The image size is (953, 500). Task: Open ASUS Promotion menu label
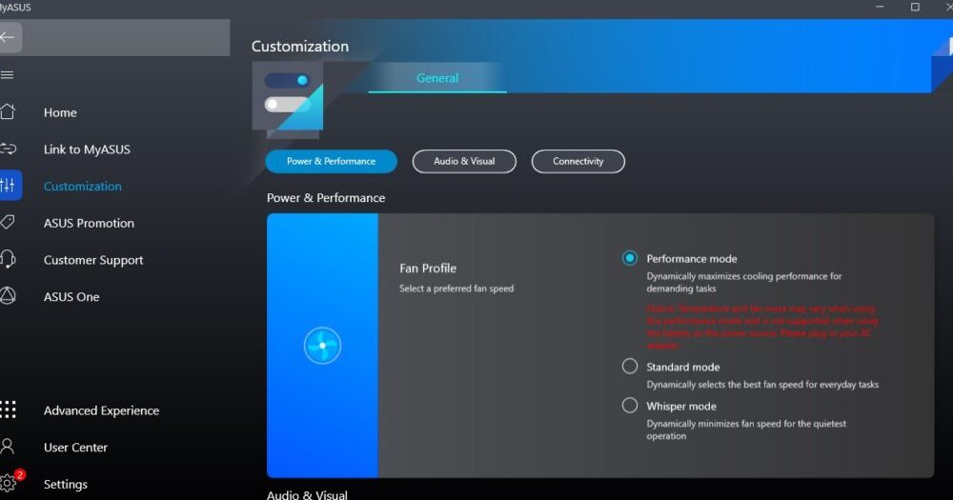pos(89,223)
